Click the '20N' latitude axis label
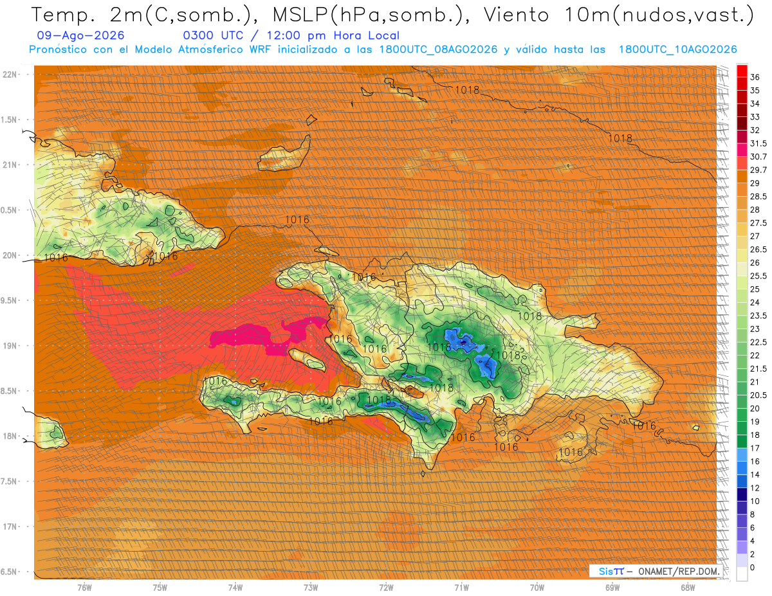 10,255
